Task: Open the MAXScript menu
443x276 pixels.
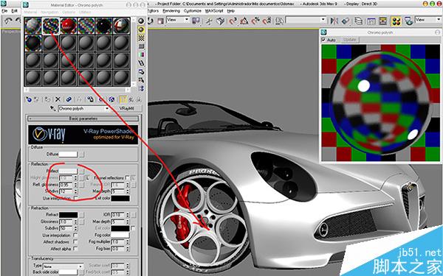Action: [214, 11]
